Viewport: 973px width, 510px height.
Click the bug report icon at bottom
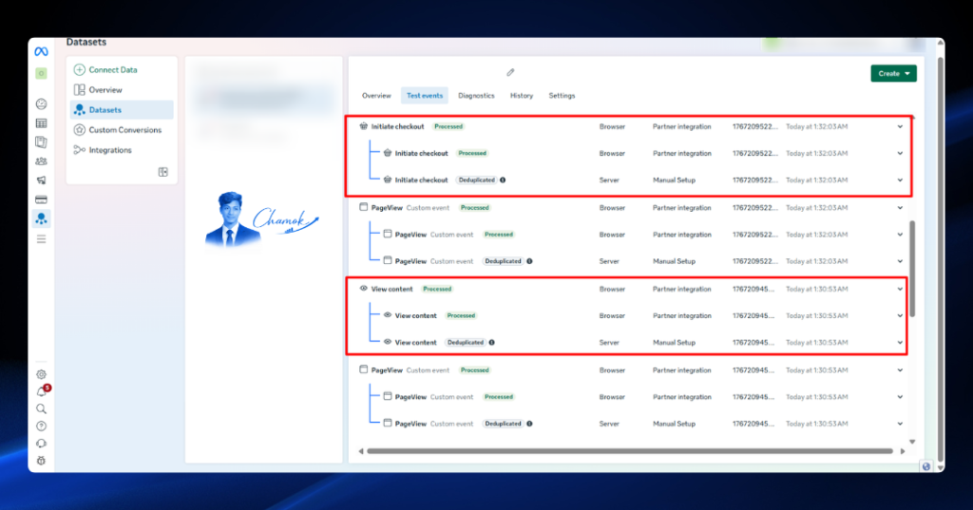tap(41, 461)
